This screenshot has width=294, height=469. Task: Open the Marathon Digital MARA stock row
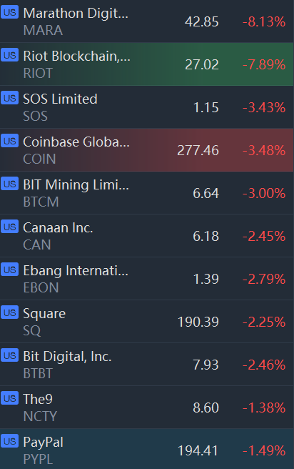(x=147, y=21)
